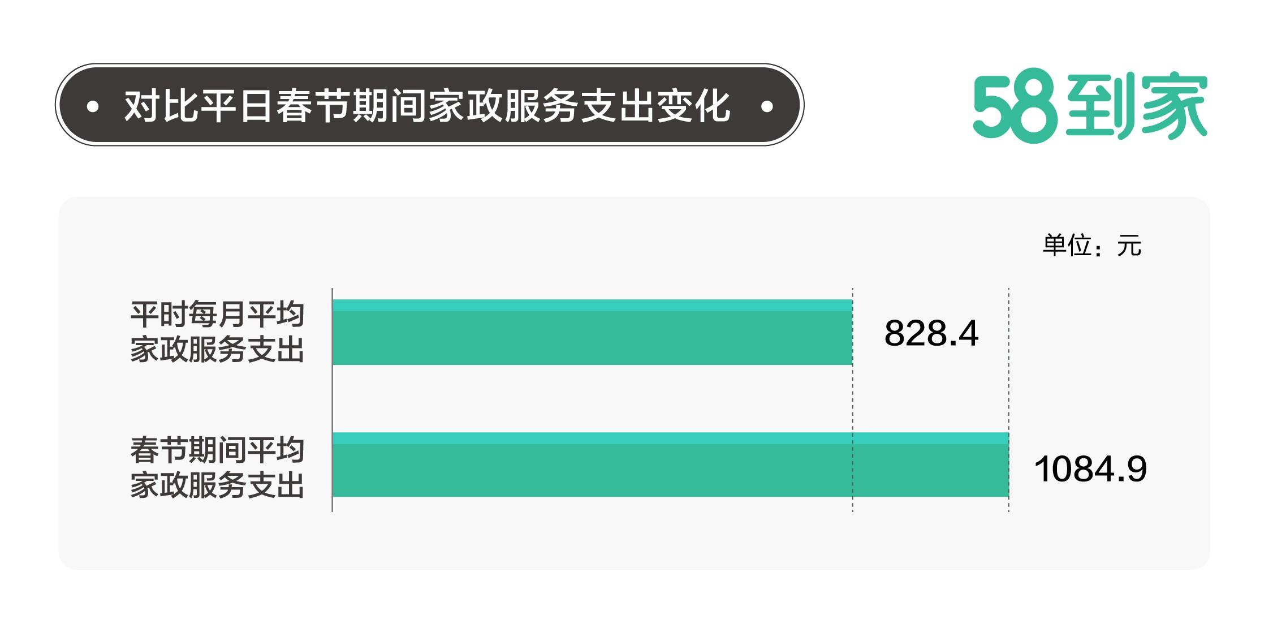Screen dimensions: 1273x641
Task: Click the solid vertical axis line left of the bars
Action: (x=333, y=399)
